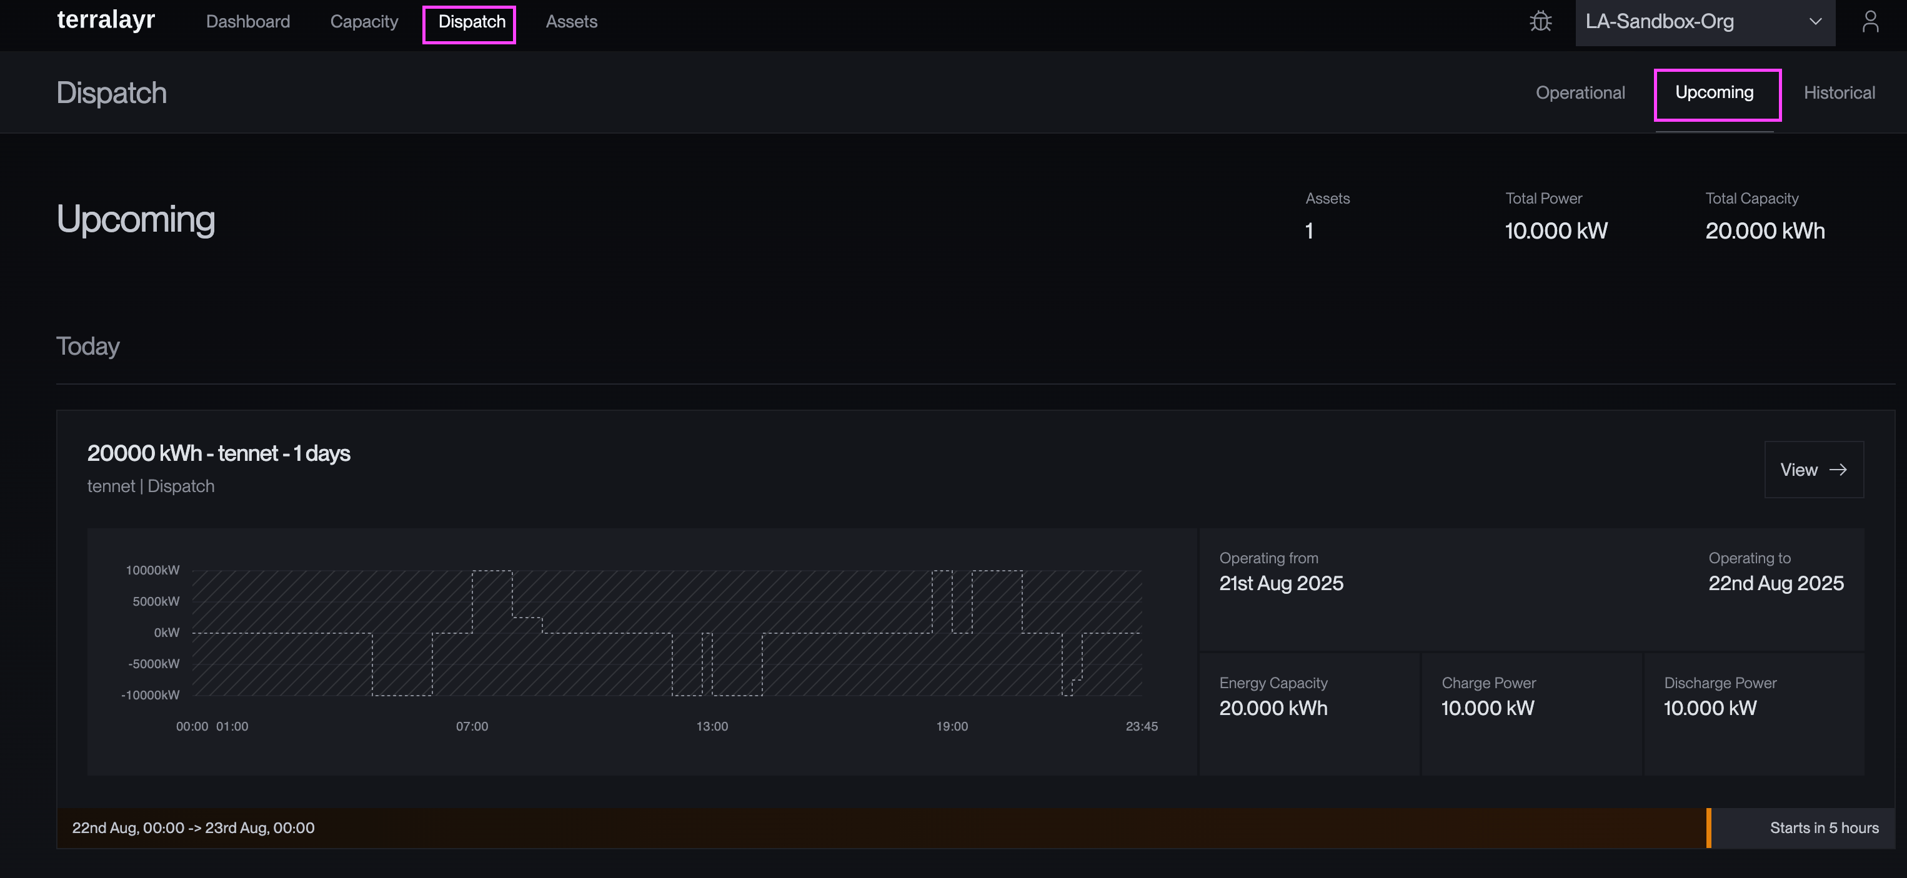Select the Upcoming tab
Viewport: 1907px width, 878px height.
click(1714, 92)
